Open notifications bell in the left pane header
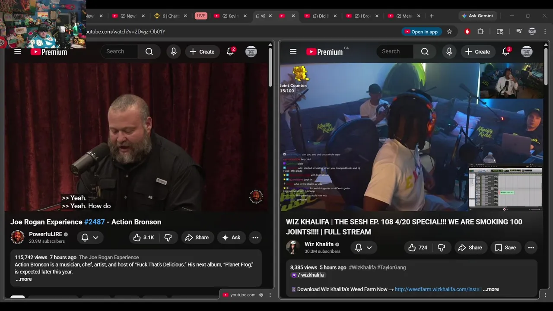The height and width of the screenshot is (311, 553). (231, 52)
